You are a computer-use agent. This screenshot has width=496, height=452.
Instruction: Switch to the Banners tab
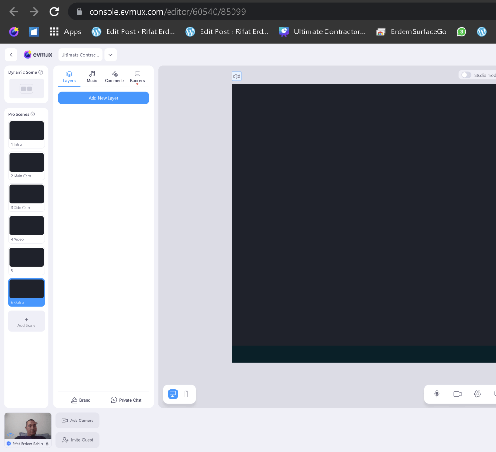[137, 77]
